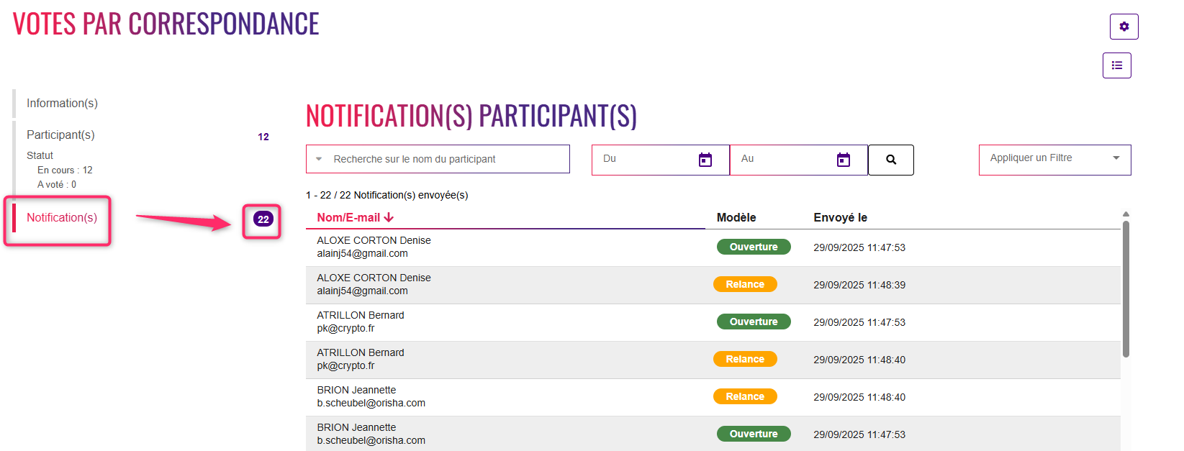Open the 'Au' date calendar icon
The image size is (1184, 451).
(844, 160)
